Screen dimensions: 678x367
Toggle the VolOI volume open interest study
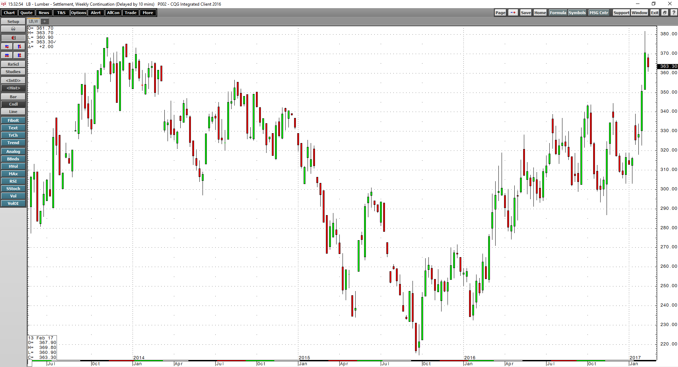tap(13, 203)
